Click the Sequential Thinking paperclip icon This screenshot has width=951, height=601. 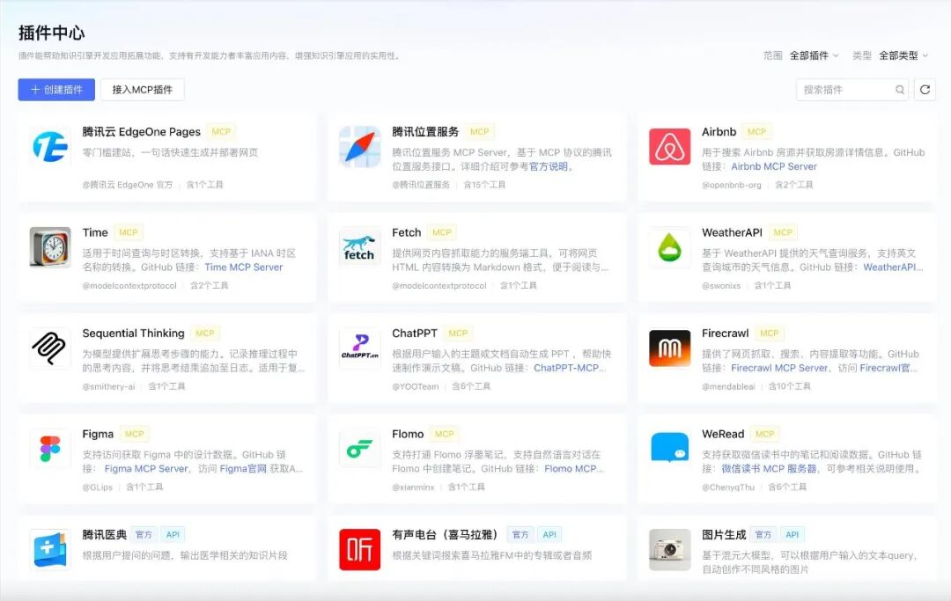(x=50, y=348)
